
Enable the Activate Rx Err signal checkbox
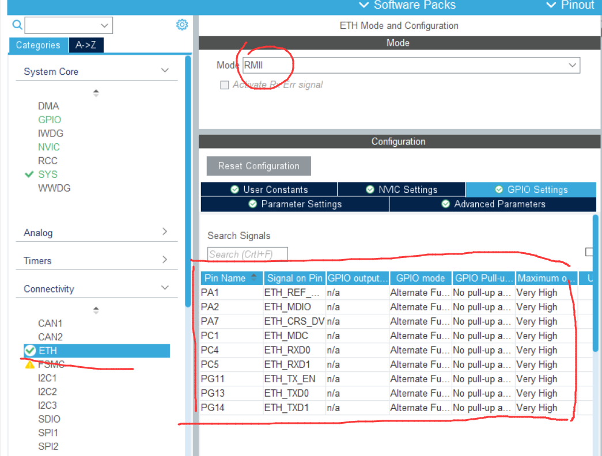pyautogui.click(x=225, y=85)
